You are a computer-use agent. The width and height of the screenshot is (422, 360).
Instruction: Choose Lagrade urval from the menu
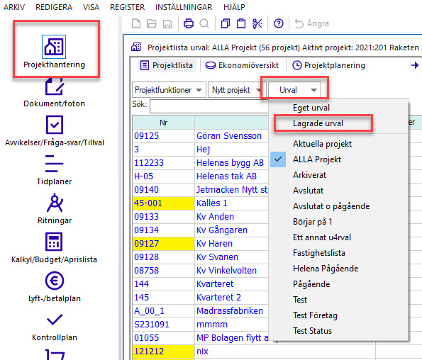[318, 123]
